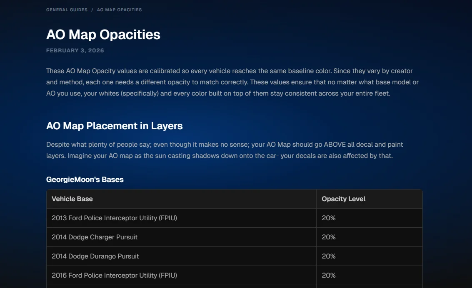Click the 20% opacity for Dodge Durango Pursuit
The width and height of the screenshot is (472, 288).
(x=328, y=256)
